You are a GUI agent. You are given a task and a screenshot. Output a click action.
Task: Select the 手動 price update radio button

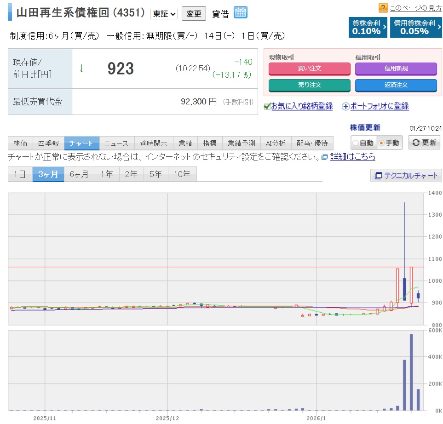381,143
